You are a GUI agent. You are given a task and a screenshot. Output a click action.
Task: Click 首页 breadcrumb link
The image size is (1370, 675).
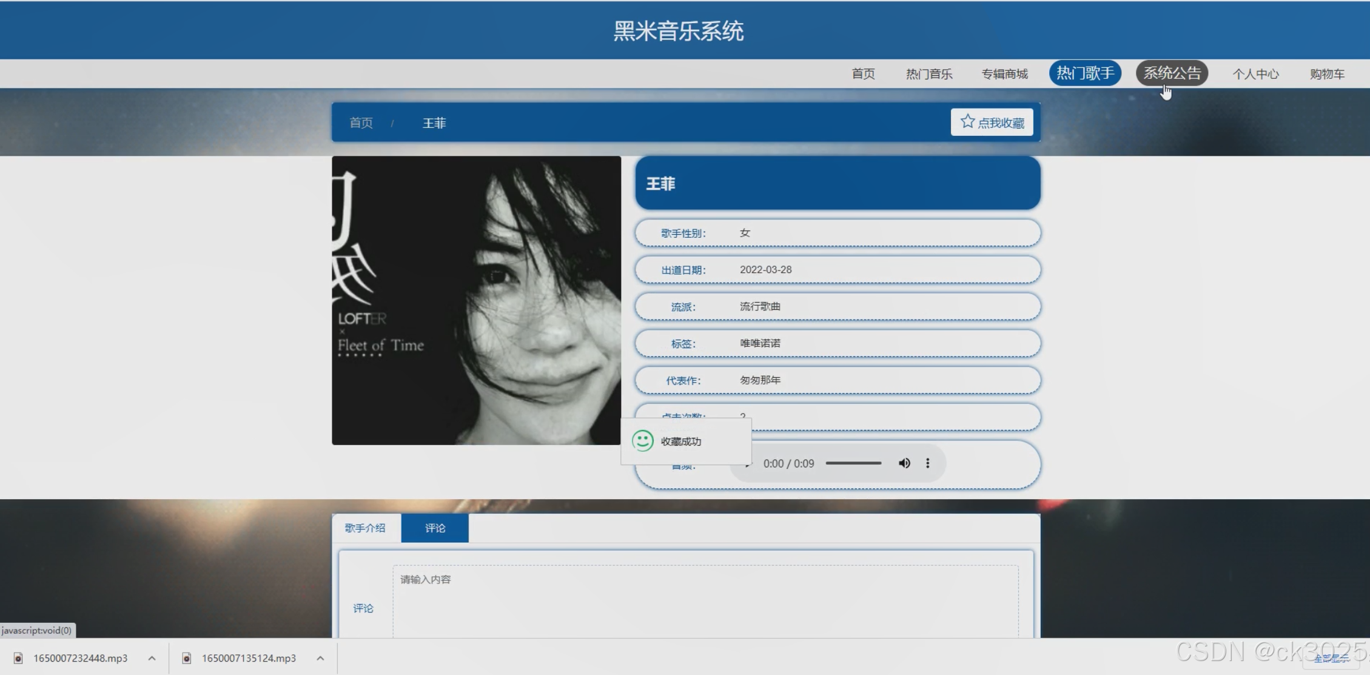361,123
